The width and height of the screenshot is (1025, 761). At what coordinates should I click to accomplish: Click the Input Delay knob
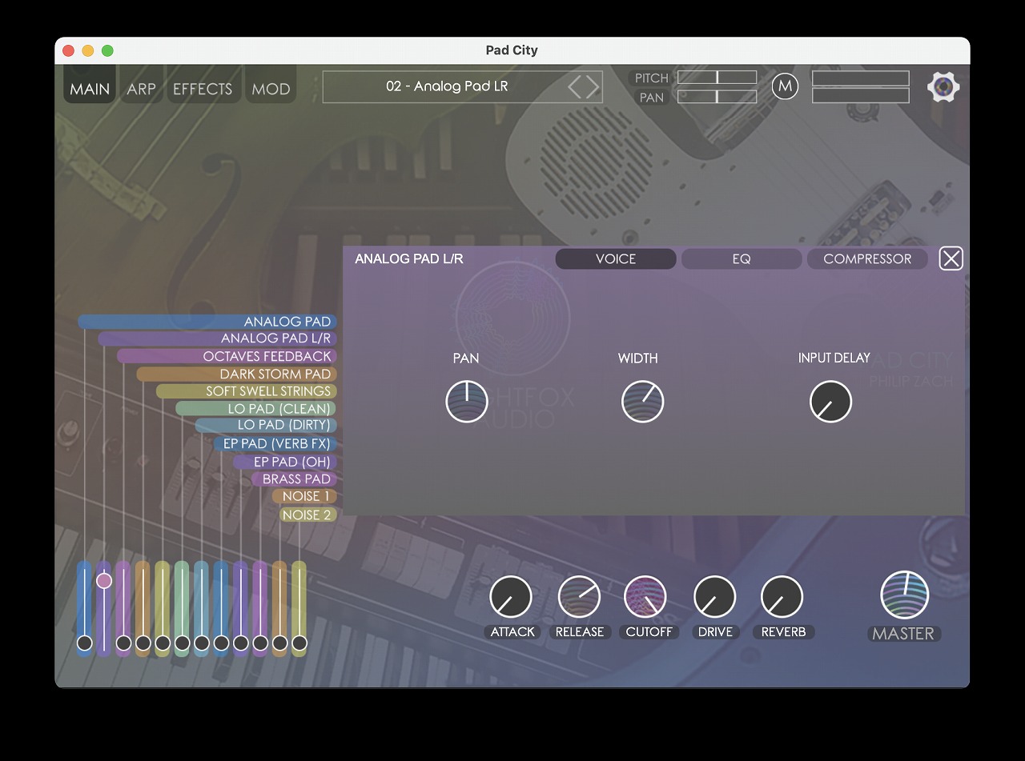(x=830, y=401)
